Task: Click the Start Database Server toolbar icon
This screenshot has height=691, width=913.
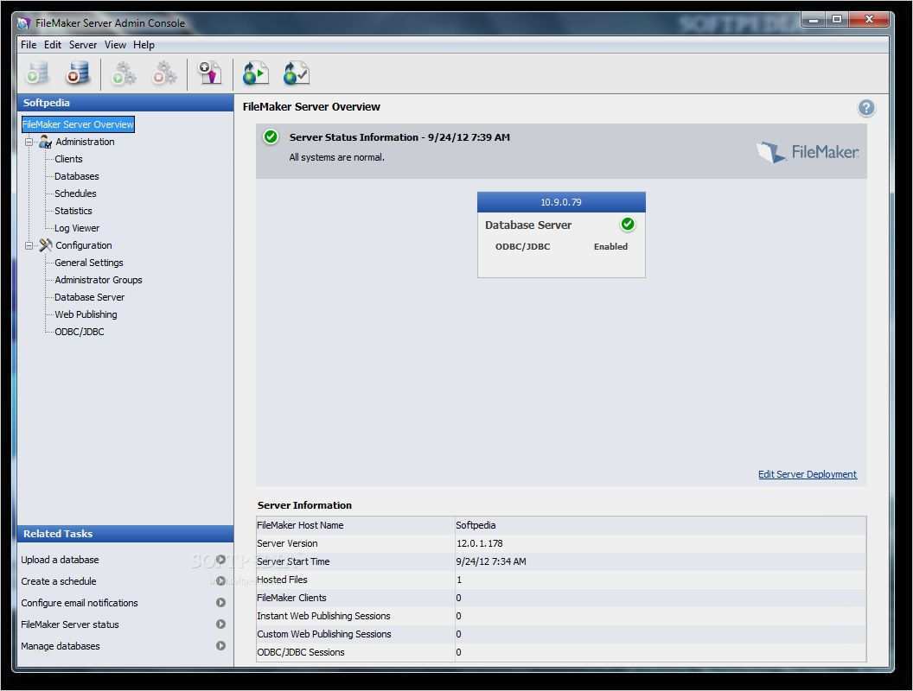Action: click(38, 74)
